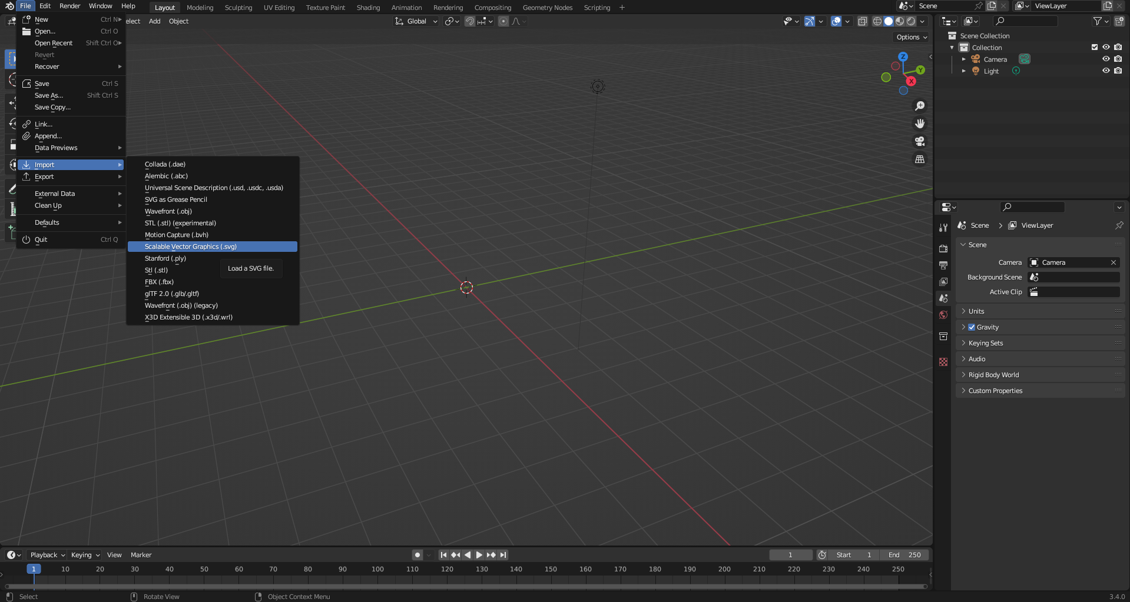Pin the properties editor context
Image resolution: width=1130 pixels, height=602 pixels.
1119,225
